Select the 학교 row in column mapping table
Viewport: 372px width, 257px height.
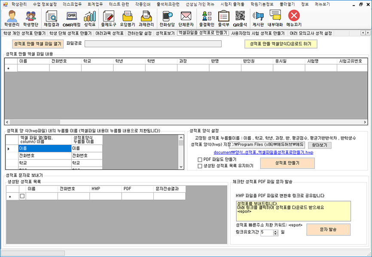(x=54, y=163)
